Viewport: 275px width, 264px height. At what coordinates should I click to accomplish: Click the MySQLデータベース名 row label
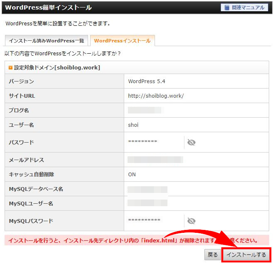(36, 189)
